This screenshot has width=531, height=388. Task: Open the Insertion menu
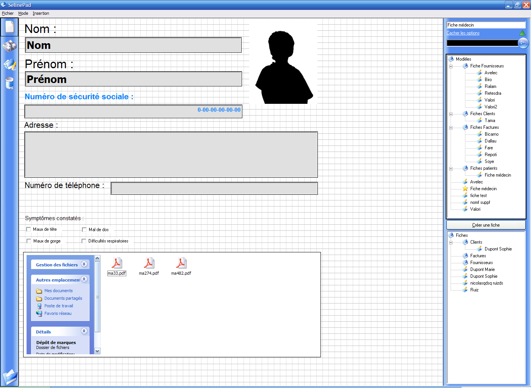click(41, 13)
